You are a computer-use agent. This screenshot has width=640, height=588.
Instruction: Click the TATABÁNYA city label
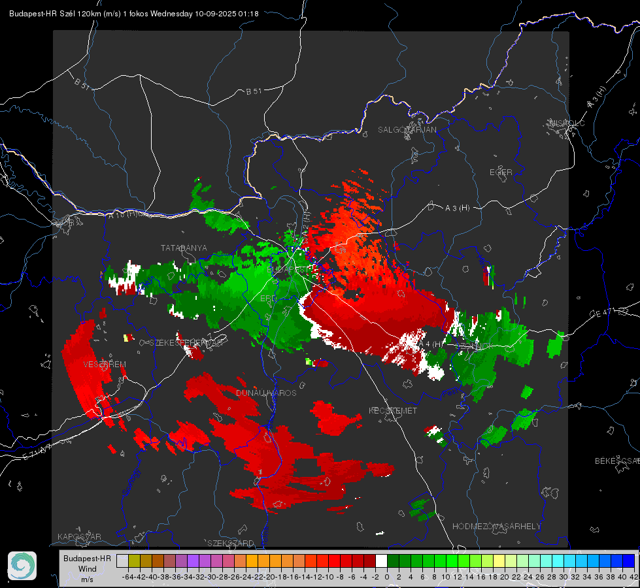[x=184, y=248]
